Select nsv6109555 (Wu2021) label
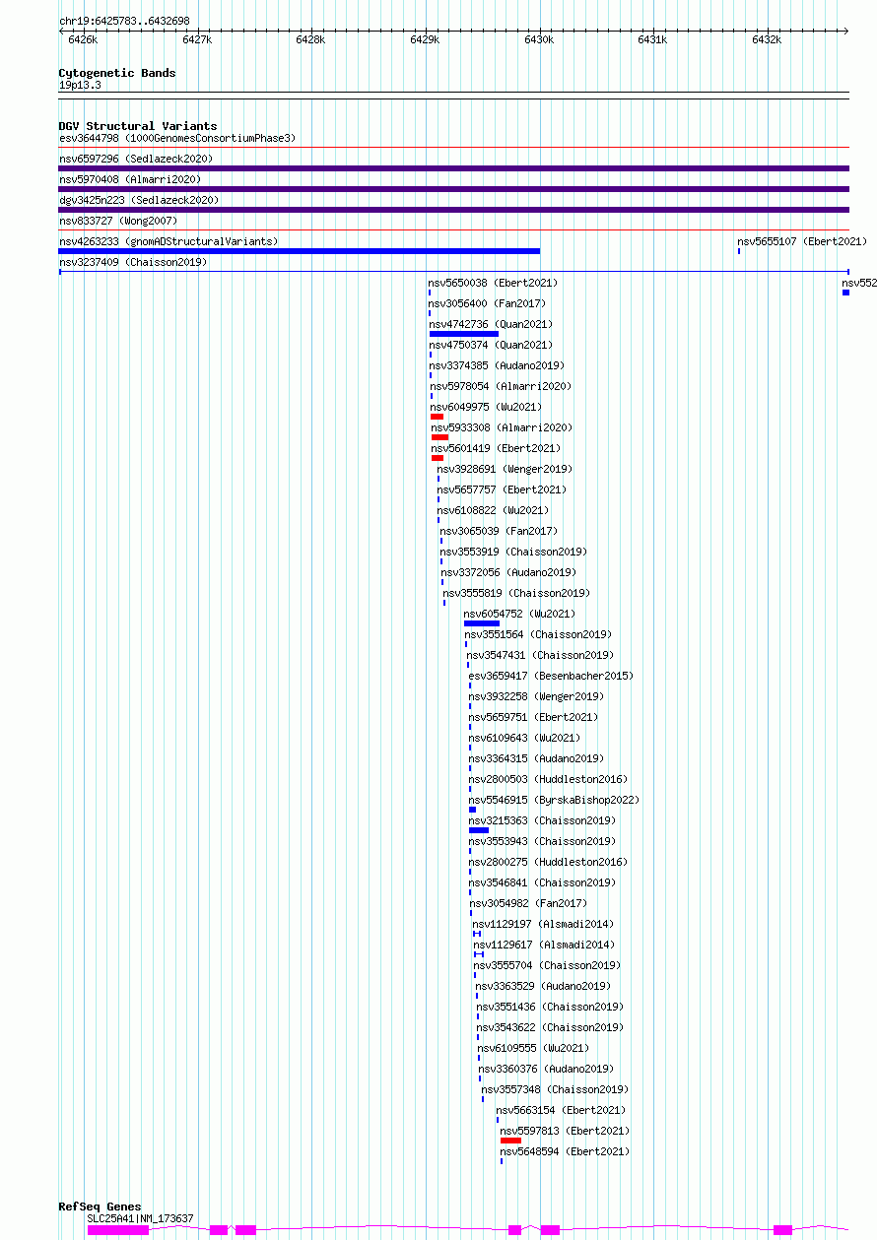Image resolution: width=877 pixels, height=1240 pixels. point(533,1048)
